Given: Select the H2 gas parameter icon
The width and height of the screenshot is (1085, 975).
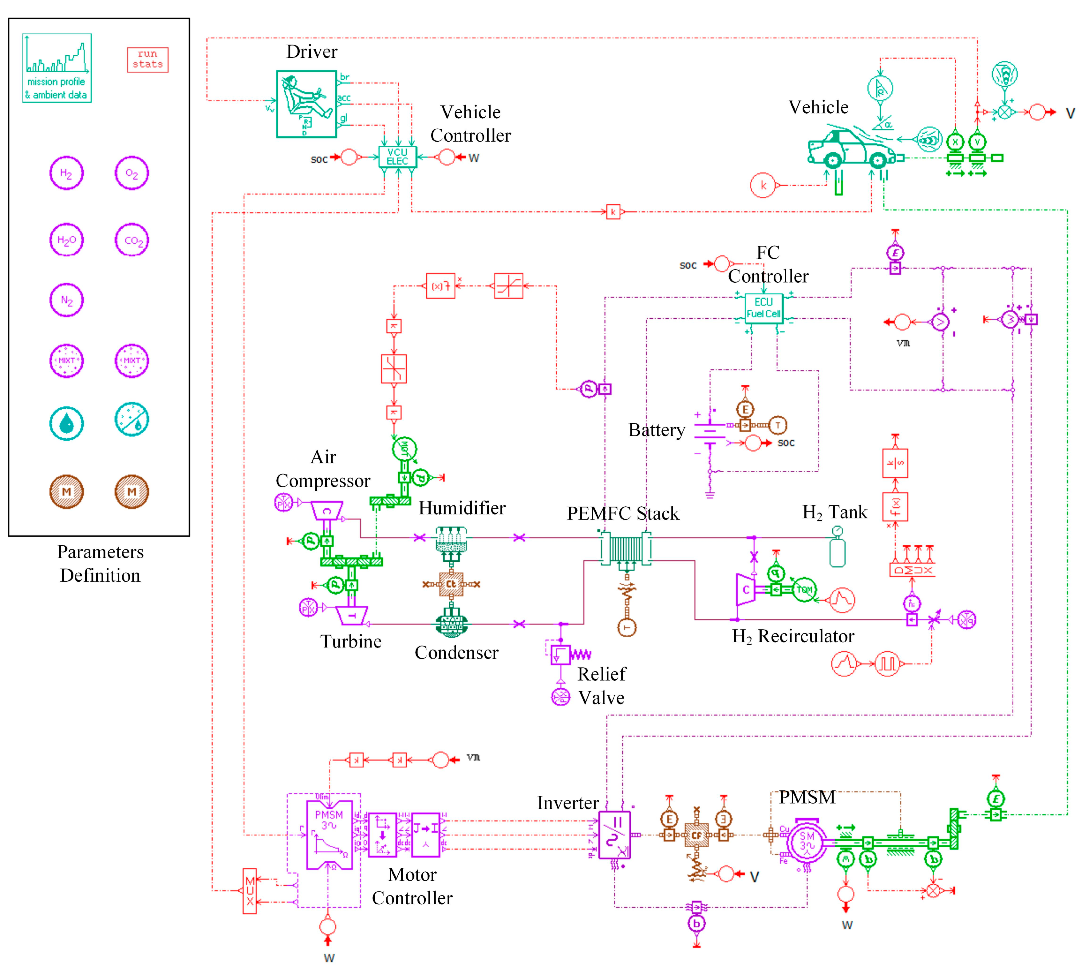Looking at the screenshot, I should click(66, 173).
